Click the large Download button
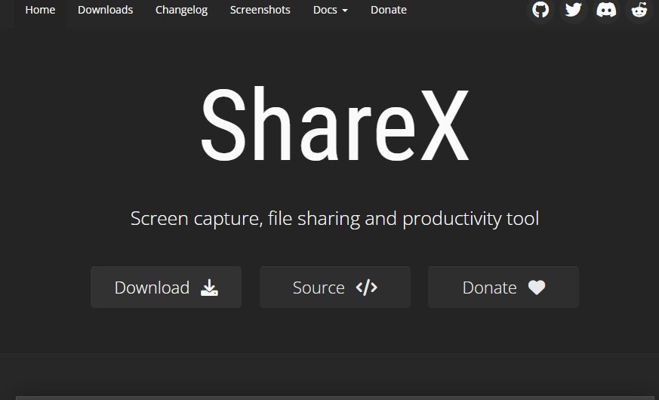The height and width of the screenshot is (400, 659). tap(166, 288)
